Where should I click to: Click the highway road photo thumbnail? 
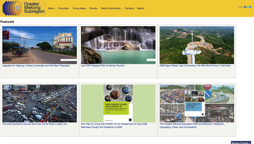(40, 45)
